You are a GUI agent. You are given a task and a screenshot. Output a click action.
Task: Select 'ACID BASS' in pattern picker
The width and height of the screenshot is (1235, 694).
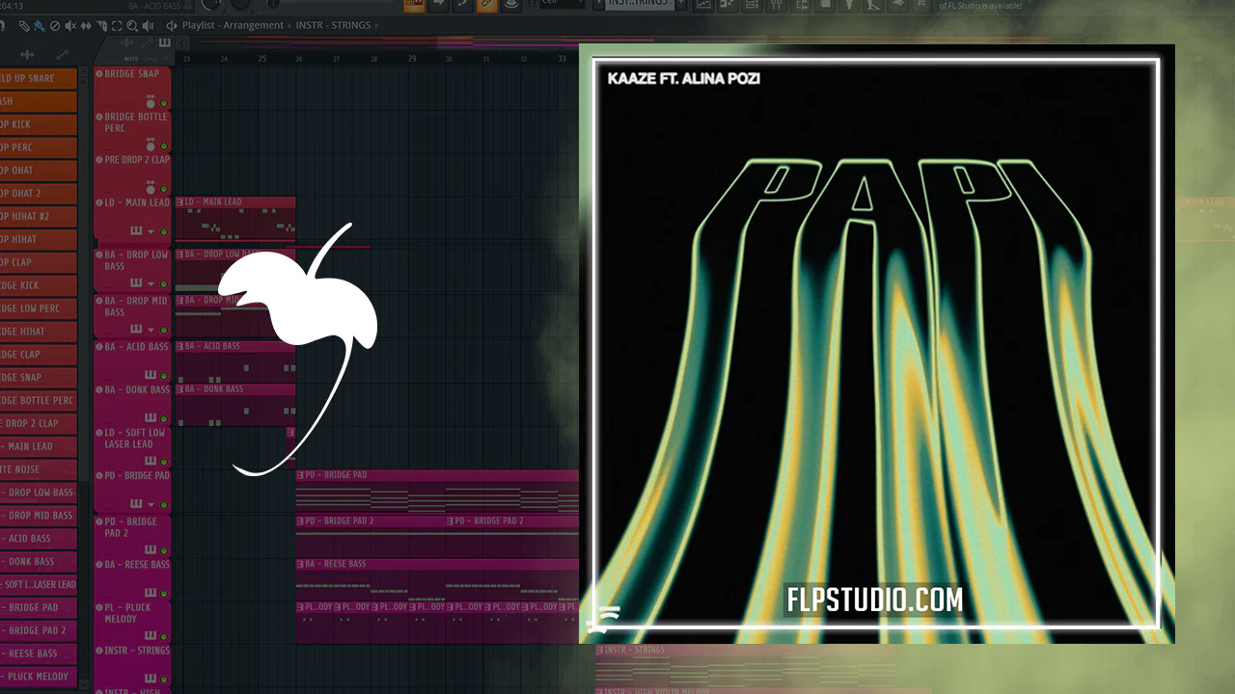38,539
